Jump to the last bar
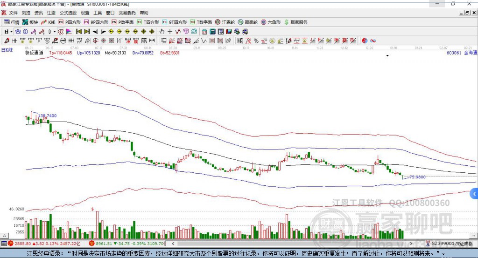 87,32
